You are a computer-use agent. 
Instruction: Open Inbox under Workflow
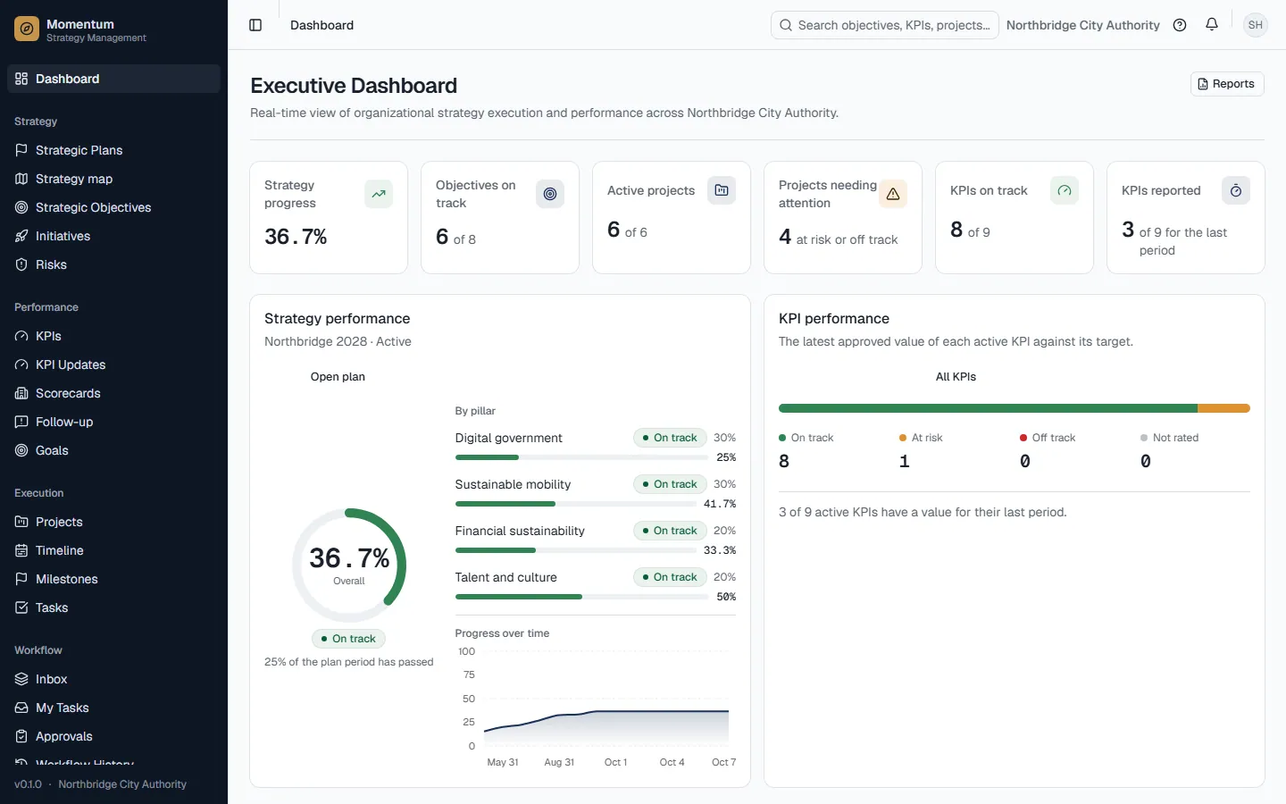(113, 679)
